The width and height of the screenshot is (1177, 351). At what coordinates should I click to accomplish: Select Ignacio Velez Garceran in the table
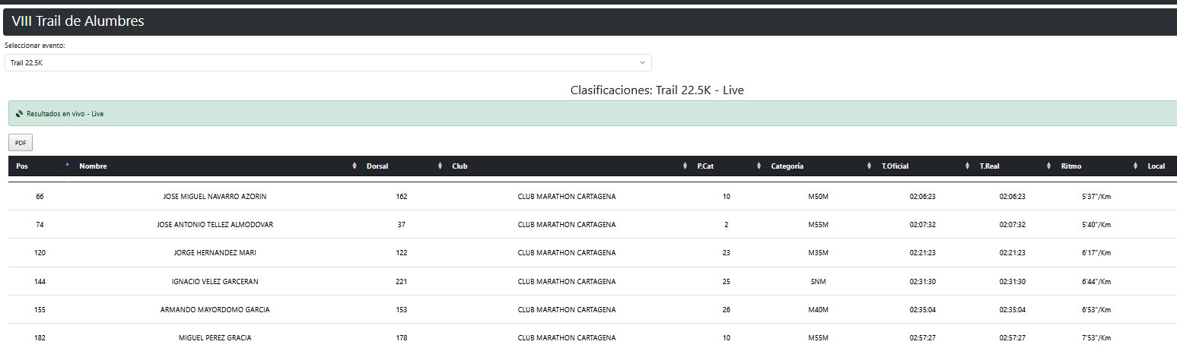click(215, 282)
